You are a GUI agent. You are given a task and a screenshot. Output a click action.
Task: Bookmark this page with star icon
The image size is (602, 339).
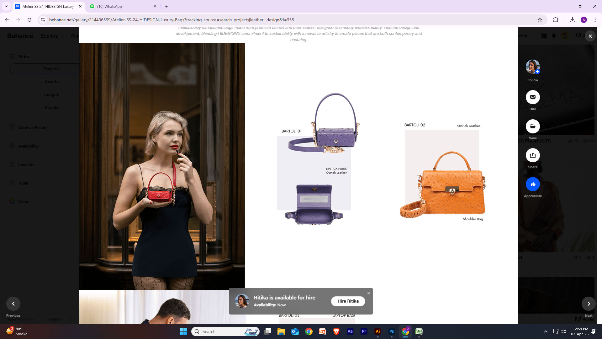click(540, 20)
